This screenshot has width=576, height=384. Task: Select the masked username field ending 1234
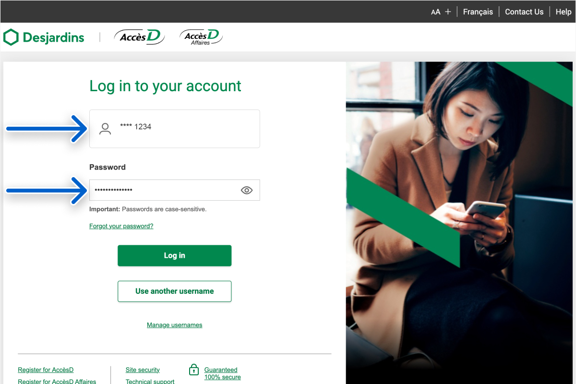(175, 129)
